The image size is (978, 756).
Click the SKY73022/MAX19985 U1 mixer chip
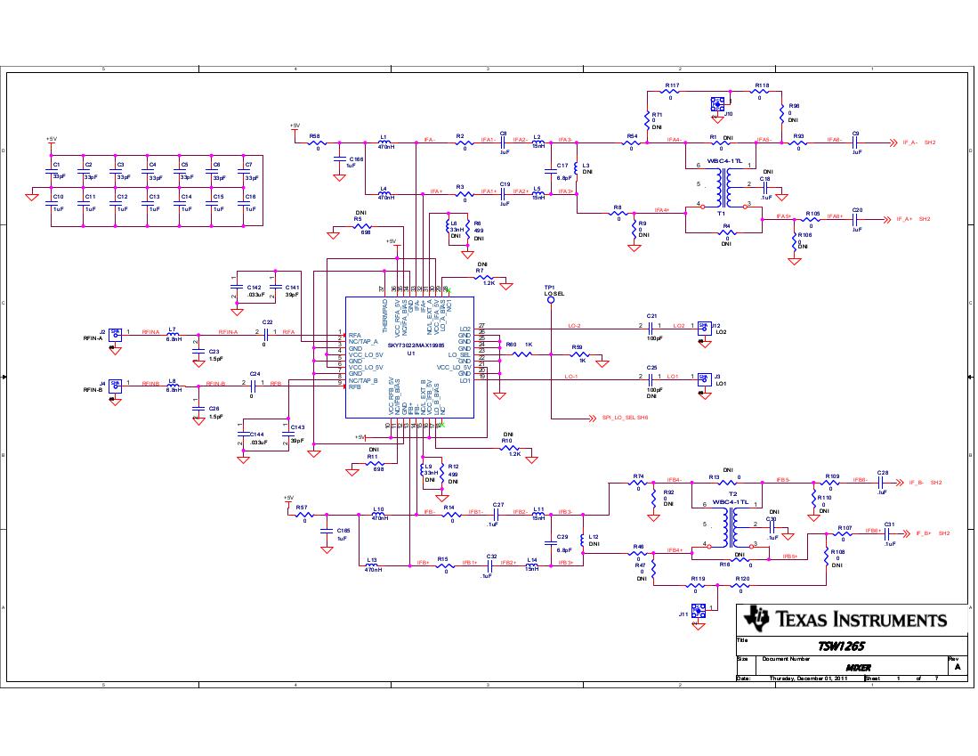pos(409,357)
